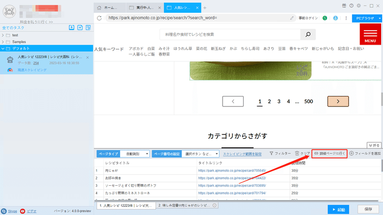The image size is (383, 215).
Task: Click the next page arrow button
Action: [338, 101]
